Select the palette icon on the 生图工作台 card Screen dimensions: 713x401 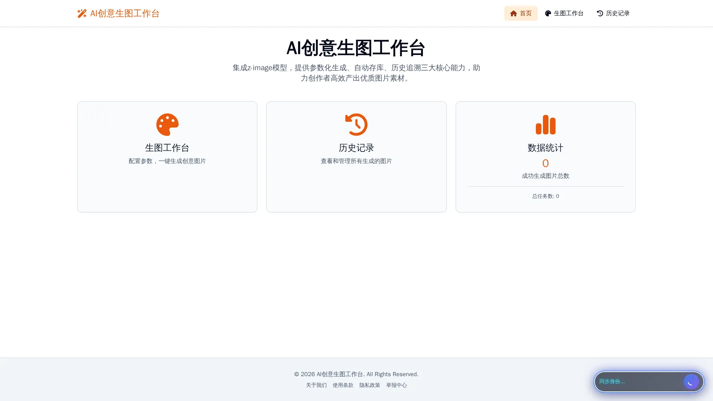tap(167, 124)
